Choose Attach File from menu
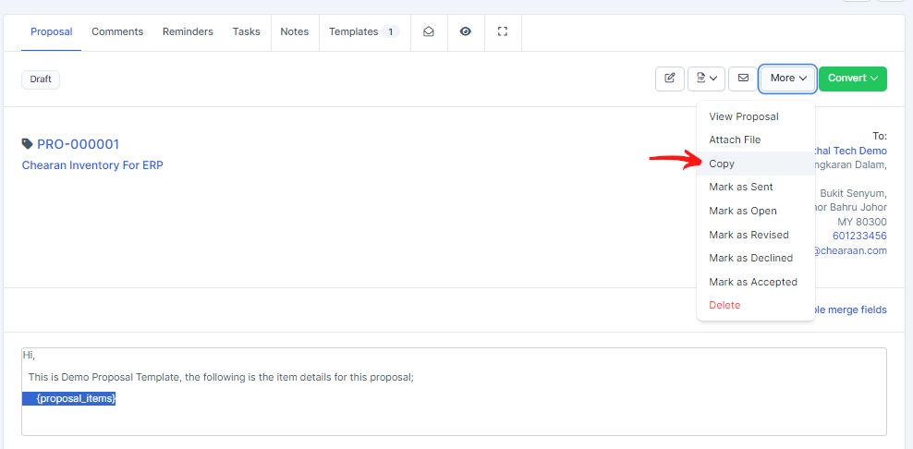 tap(735, 140)
